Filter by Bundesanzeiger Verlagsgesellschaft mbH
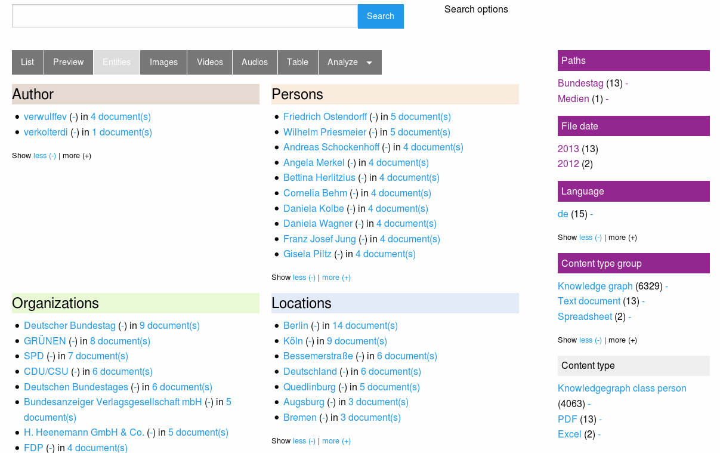 point(113,402)
